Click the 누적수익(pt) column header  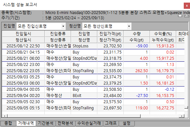coord(163,40)
